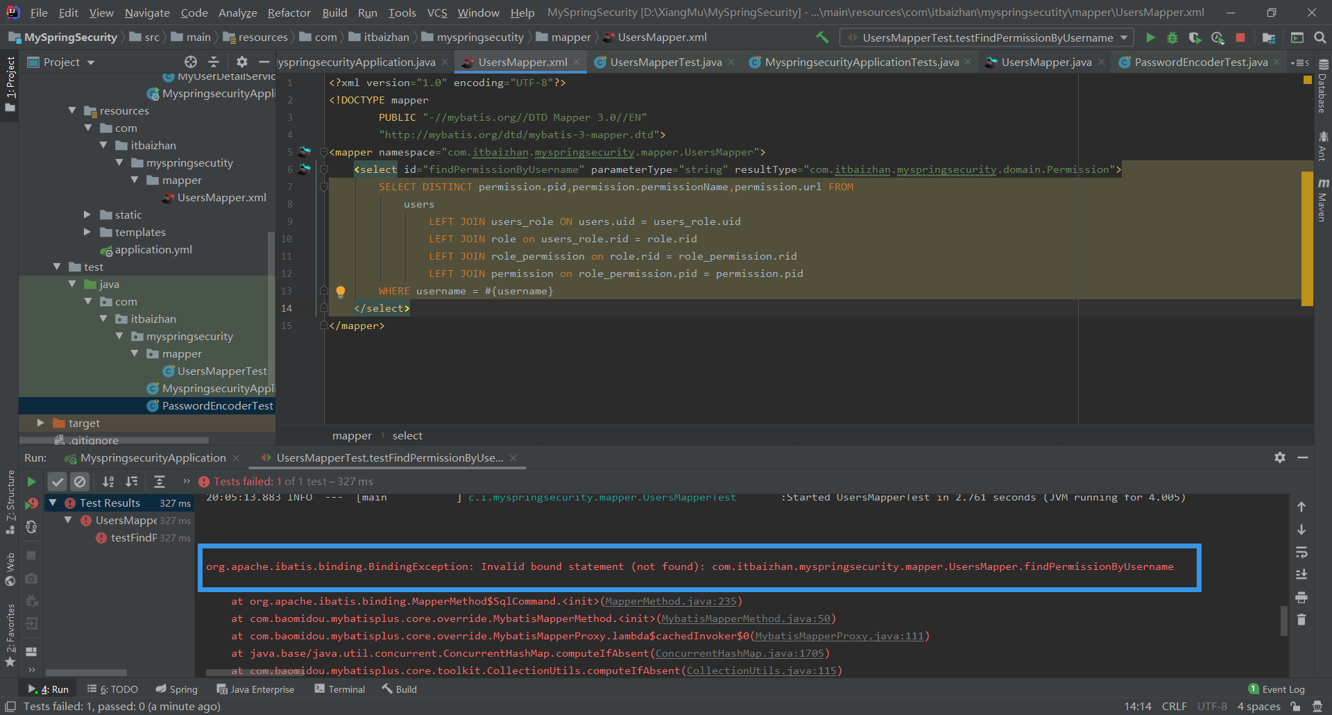
Task: Switch to MyspringsecurityApplication run tab
Action: coord(153,458)
